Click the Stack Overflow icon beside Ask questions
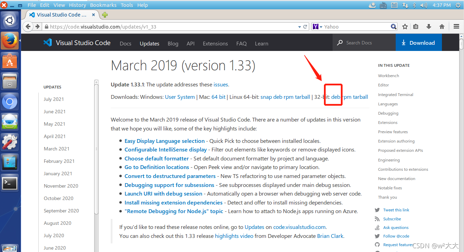 pyautogui.click(x=377, y=228)
